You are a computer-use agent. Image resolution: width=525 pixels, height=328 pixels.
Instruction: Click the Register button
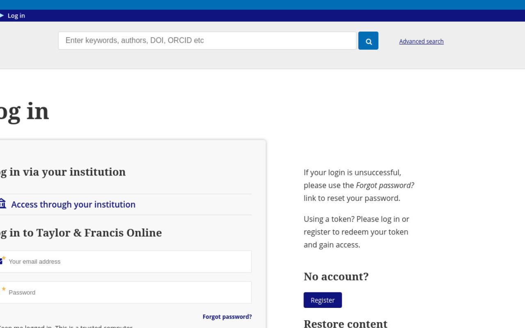[323, 300]
